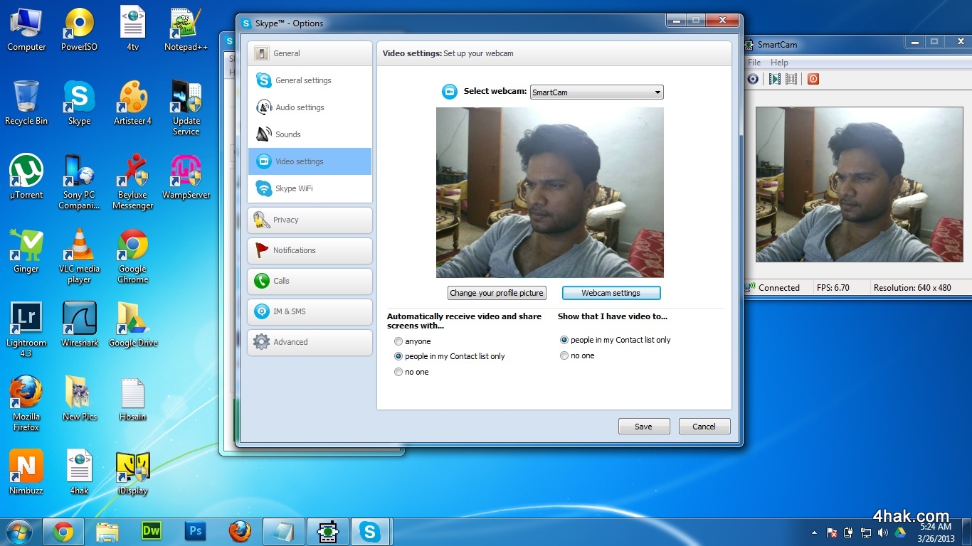The height and width of the screenshot is (546, 972).
Task: Click the SmartCam video preview
Action: pyautogui.click(x=859, y=185)
